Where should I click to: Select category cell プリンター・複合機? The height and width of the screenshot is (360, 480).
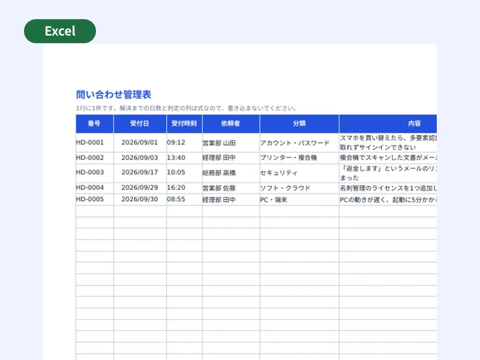coord(299,158)
